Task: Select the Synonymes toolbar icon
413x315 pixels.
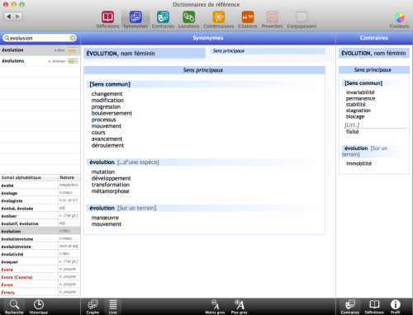Action: coord(135,20)
